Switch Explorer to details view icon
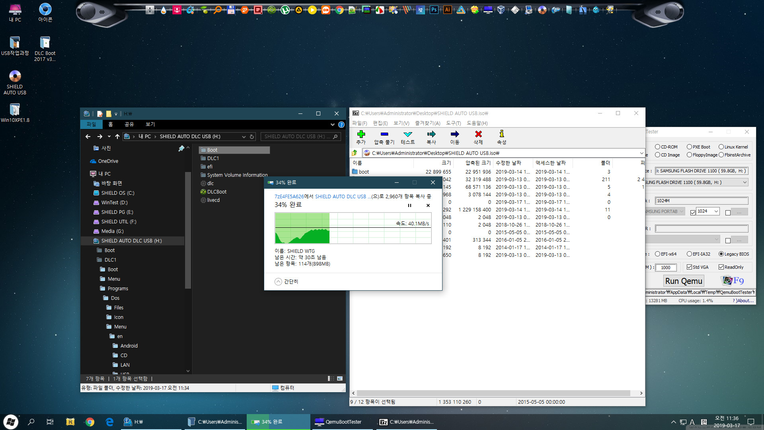 pos(331,379)
